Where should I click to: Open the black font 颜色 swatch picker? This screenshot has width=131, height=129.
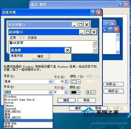(75, 92)
